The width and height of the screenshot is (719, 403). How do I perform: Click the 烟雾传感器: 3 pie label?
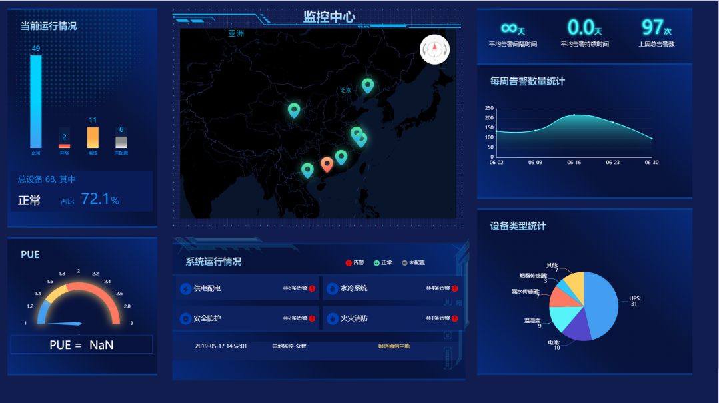click(533, 278)
